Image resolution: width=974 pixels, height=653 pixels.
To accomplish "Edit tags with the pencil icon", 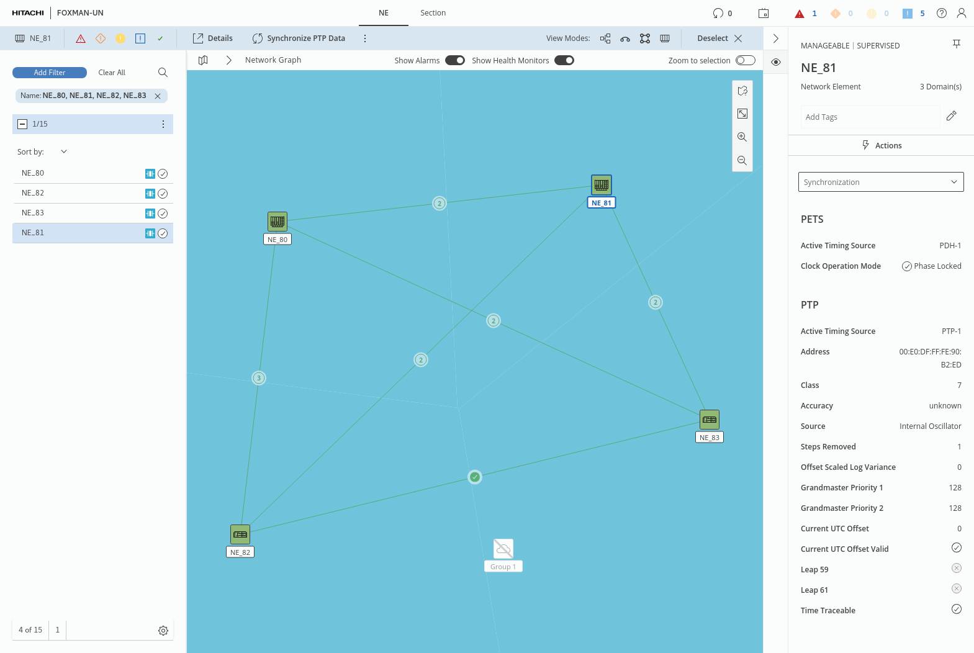I will (x=951, y=116).
